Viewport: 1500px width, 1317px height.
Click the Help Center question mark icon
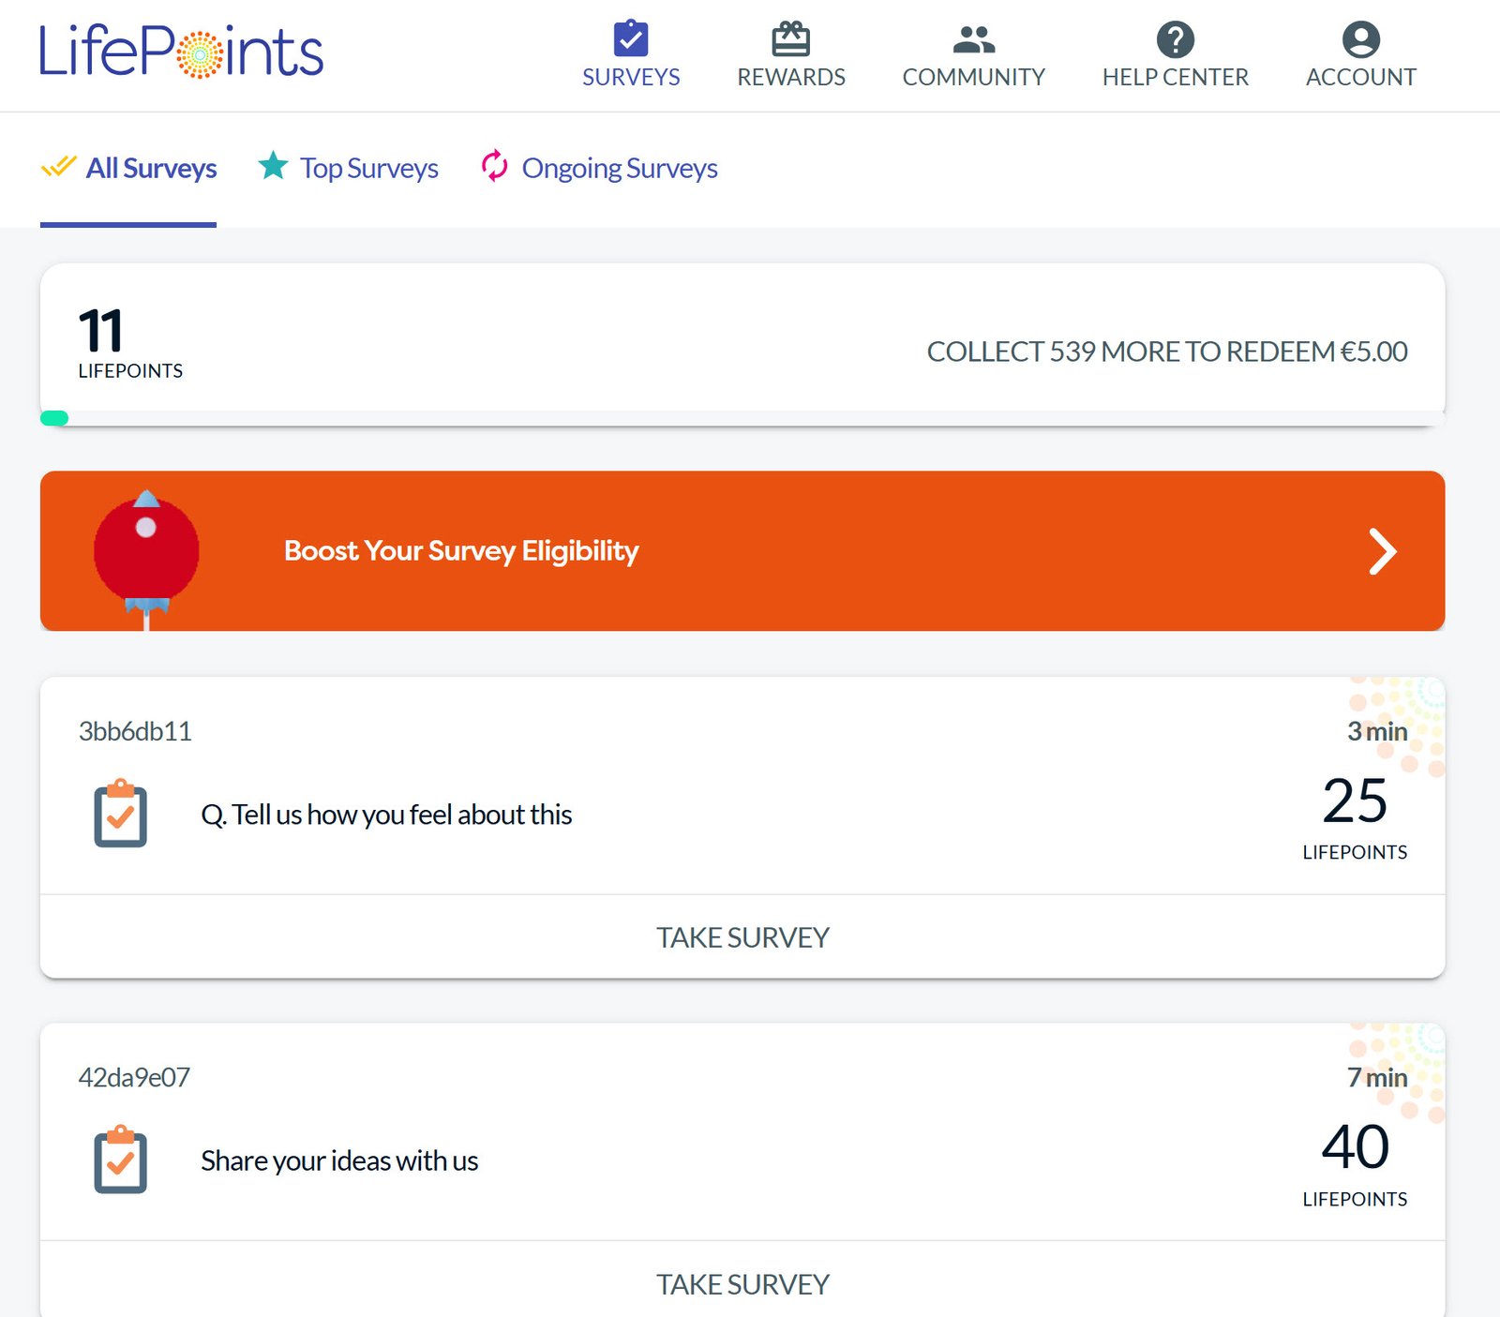click(1175, 38)
